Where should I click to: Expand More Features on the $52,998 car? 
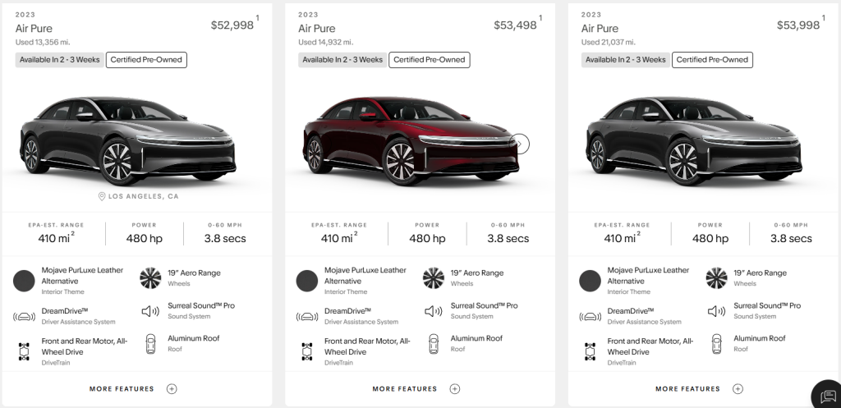point(171,389)
